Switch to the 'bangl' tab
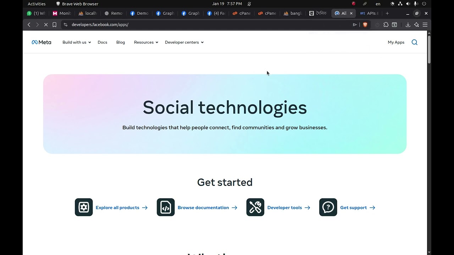The height and width of the screenshot is (255, 454). (293, 13)
